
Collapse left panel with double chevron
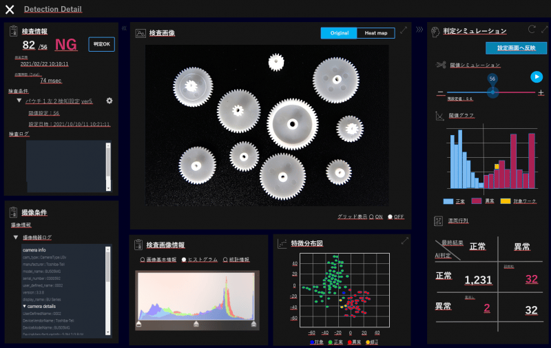(124, 28)
